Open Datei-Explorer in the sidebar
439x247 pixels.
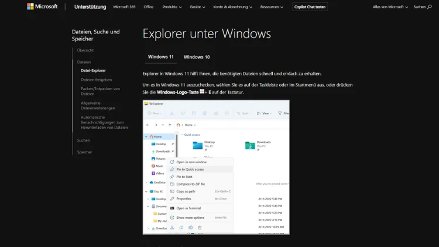[93, 71]
